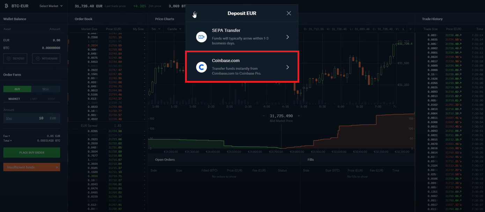
Task: Open the Candle chart type dropdown
Action: [174, 29]
